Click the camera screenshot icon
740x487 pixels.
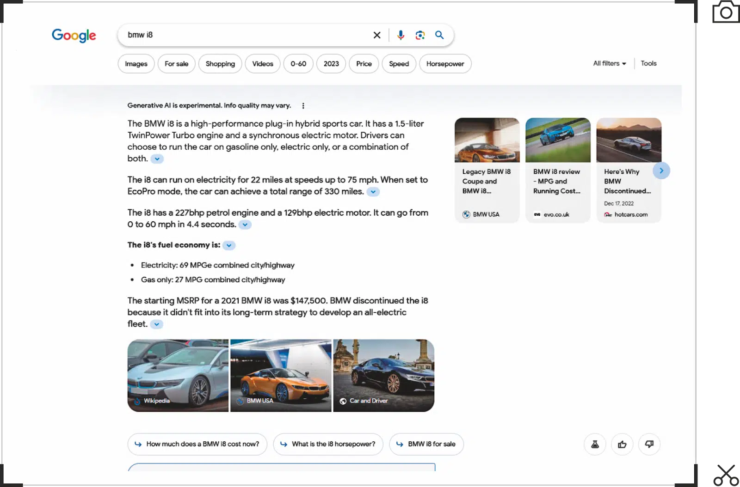click(726, 12)
